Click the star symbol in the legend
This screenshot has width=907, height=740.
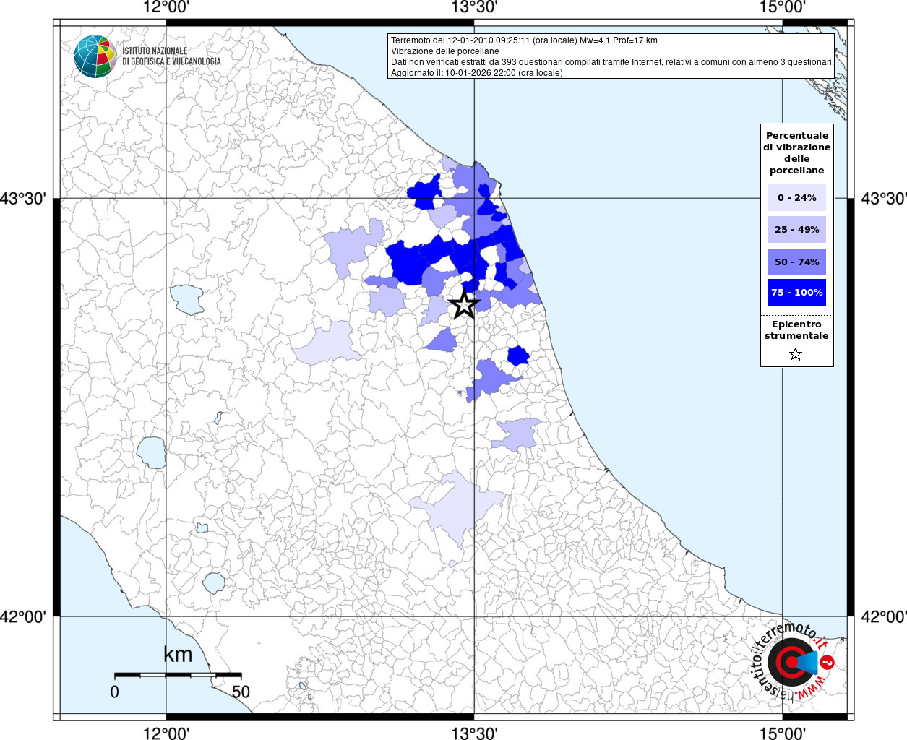pos(796,354)
